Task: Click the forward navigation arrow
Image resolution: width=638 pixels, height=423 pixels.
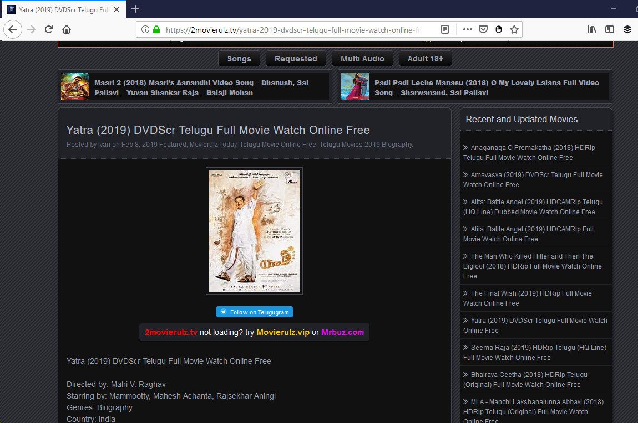Action: pos(31,30)
